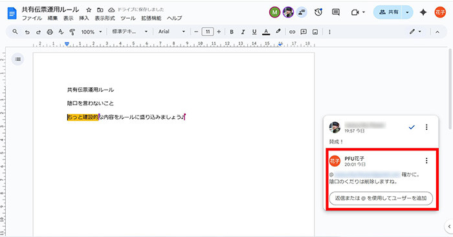This screenshot has height=237, width=453.
Task: Toggle bold formatting
Action: [232, 32]
